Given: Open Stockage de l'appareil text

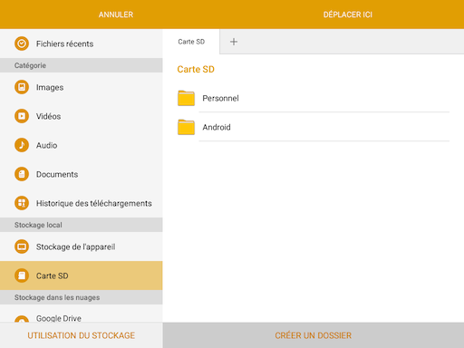Looking at the screenshot, I should [75, 246].
